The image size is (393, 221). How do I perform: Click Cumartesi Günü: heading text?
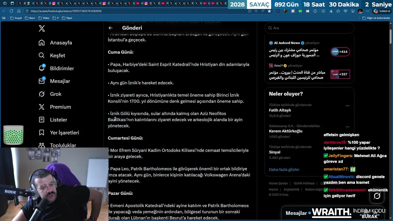click(125, 138)
